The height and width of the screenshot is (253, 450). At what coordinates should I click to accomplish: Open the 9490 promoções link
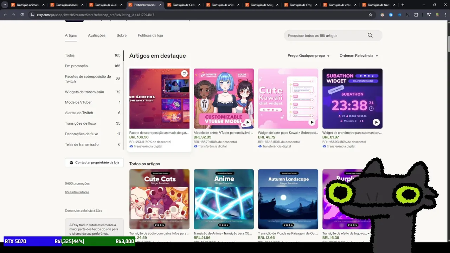[77, 183]
